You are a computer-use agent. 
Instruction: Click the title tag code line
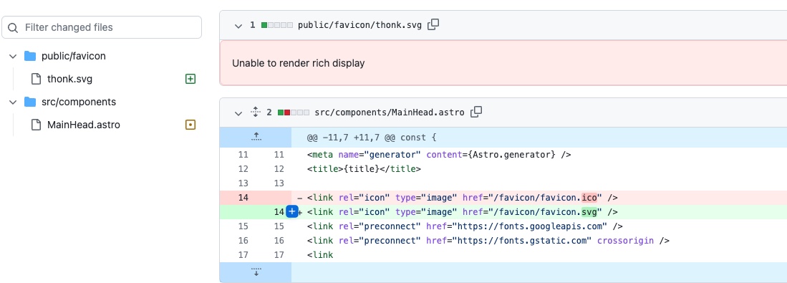tap(364, 168)
